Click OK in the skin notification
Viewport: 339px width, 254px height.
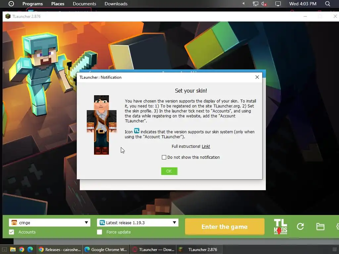click(x=169, y=171)
